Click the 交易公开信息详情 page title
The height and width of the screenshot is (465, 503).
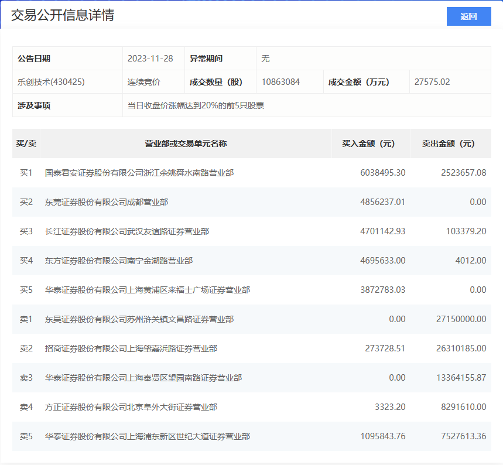click(63, 15)
